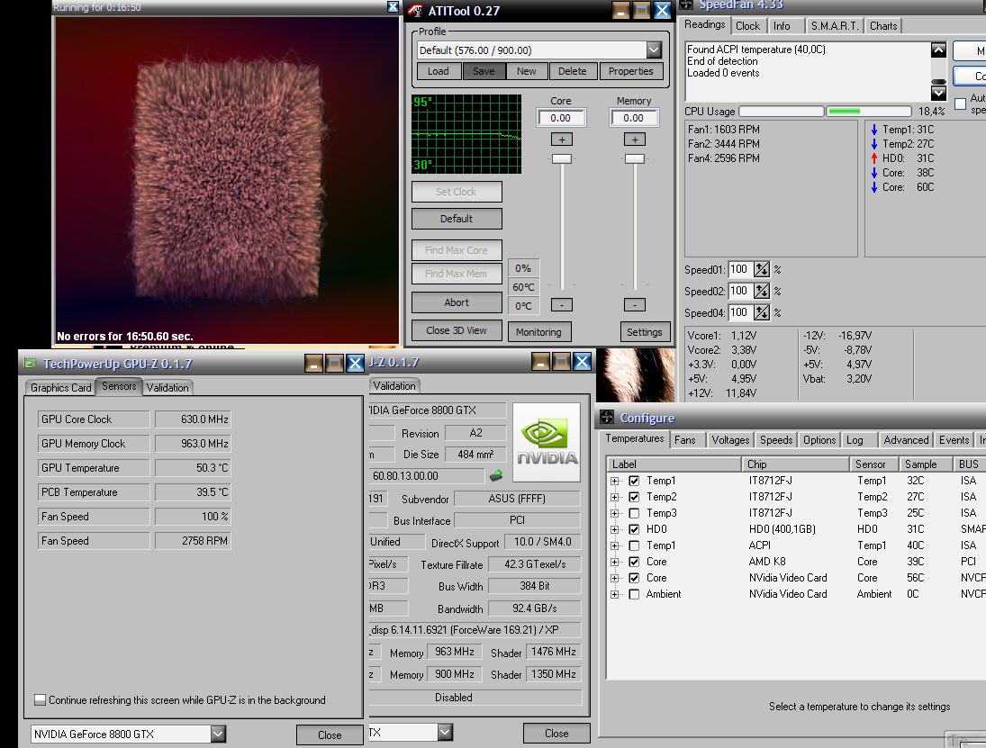
Task: Click the HD0 red up arrow indicator
Action: click(x=874, y=158)
